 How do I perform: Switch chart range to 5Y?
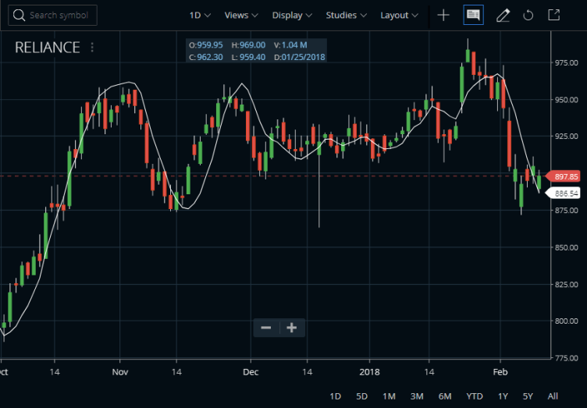point(528,396)
